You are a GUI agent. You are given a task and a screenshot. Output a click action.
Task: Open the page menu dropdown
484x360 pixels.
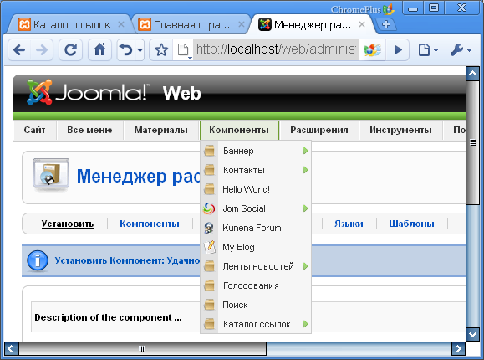428,49
